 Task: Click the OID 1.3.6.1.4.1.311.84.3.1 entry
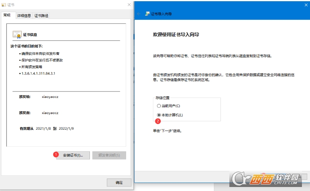(x=38, y=74)
